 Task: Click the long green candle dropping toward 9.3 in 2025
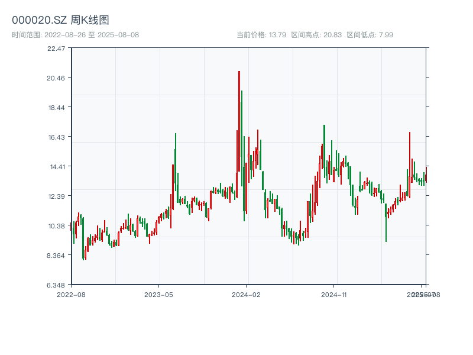tap(386, 223)
